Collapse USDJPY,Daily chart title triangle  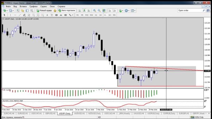(x=3, y=19)
